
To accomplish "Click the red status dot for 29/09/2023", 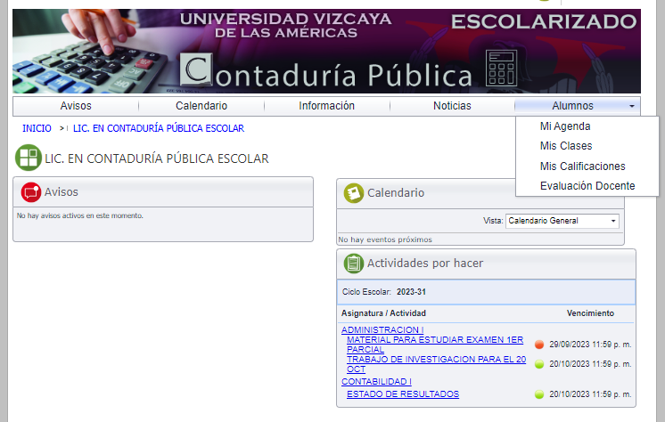I will [x=539, y=345].
